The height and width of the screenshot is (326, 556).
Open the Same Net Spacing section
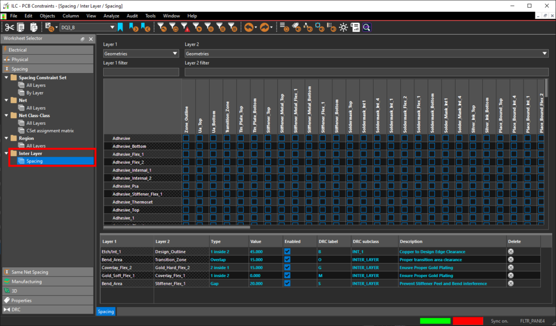[48, 272]
